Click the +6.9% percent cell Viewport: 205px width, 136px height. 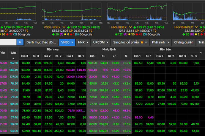point(126,111)
